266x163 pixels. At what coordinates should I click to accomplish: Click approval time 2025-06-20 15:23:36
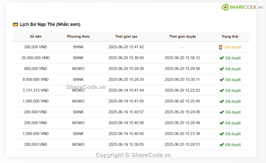point(182,134)
